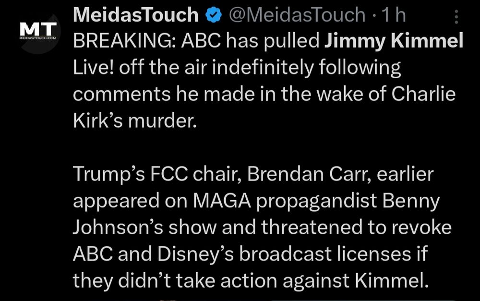The height and width of the screenshot is (301, 480).
Task: Click the word BREAKING in the tweet
Action: 124,40
